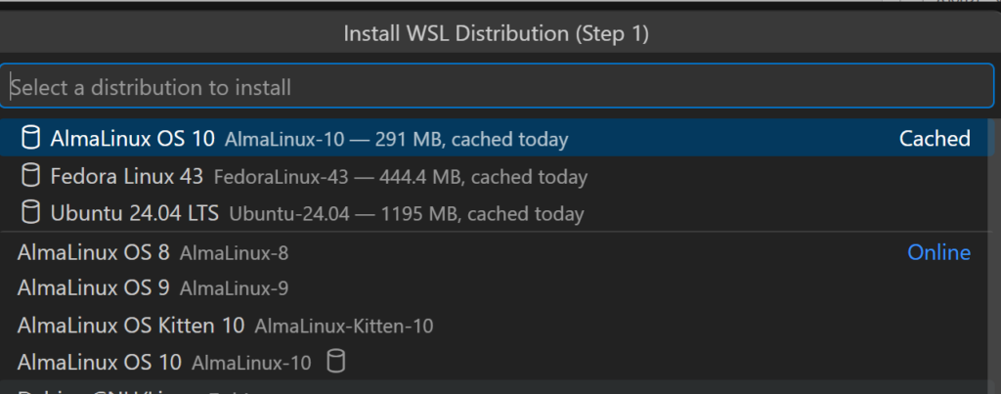Click the disk icon next to Fedora Linux 43
Screen dimensions: 1001x394
pos(32,176)
